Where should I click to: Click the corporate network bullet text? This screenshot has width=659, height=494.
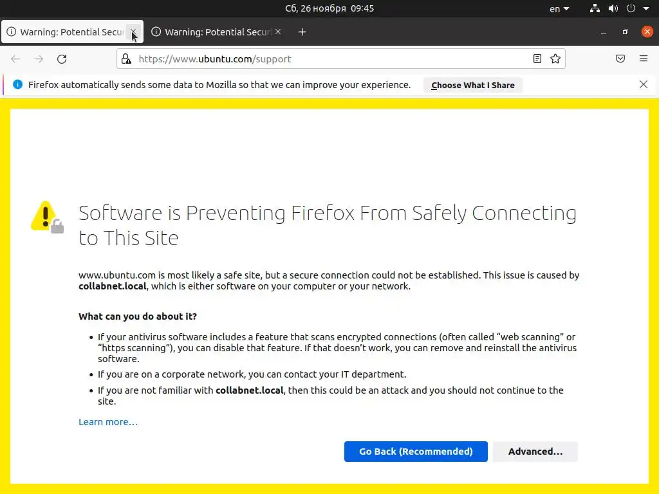pos(252,374)
